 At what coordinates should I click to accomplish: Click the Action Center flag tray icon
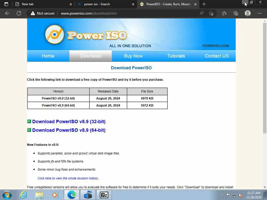click(x=228, y=195)
